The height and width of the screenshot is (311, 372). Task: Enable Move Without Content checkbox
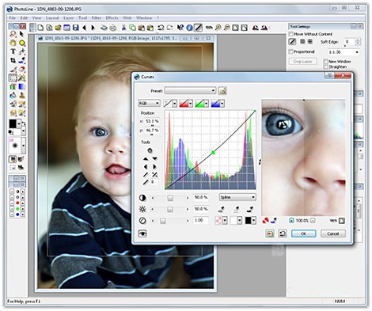click(291, 34)
